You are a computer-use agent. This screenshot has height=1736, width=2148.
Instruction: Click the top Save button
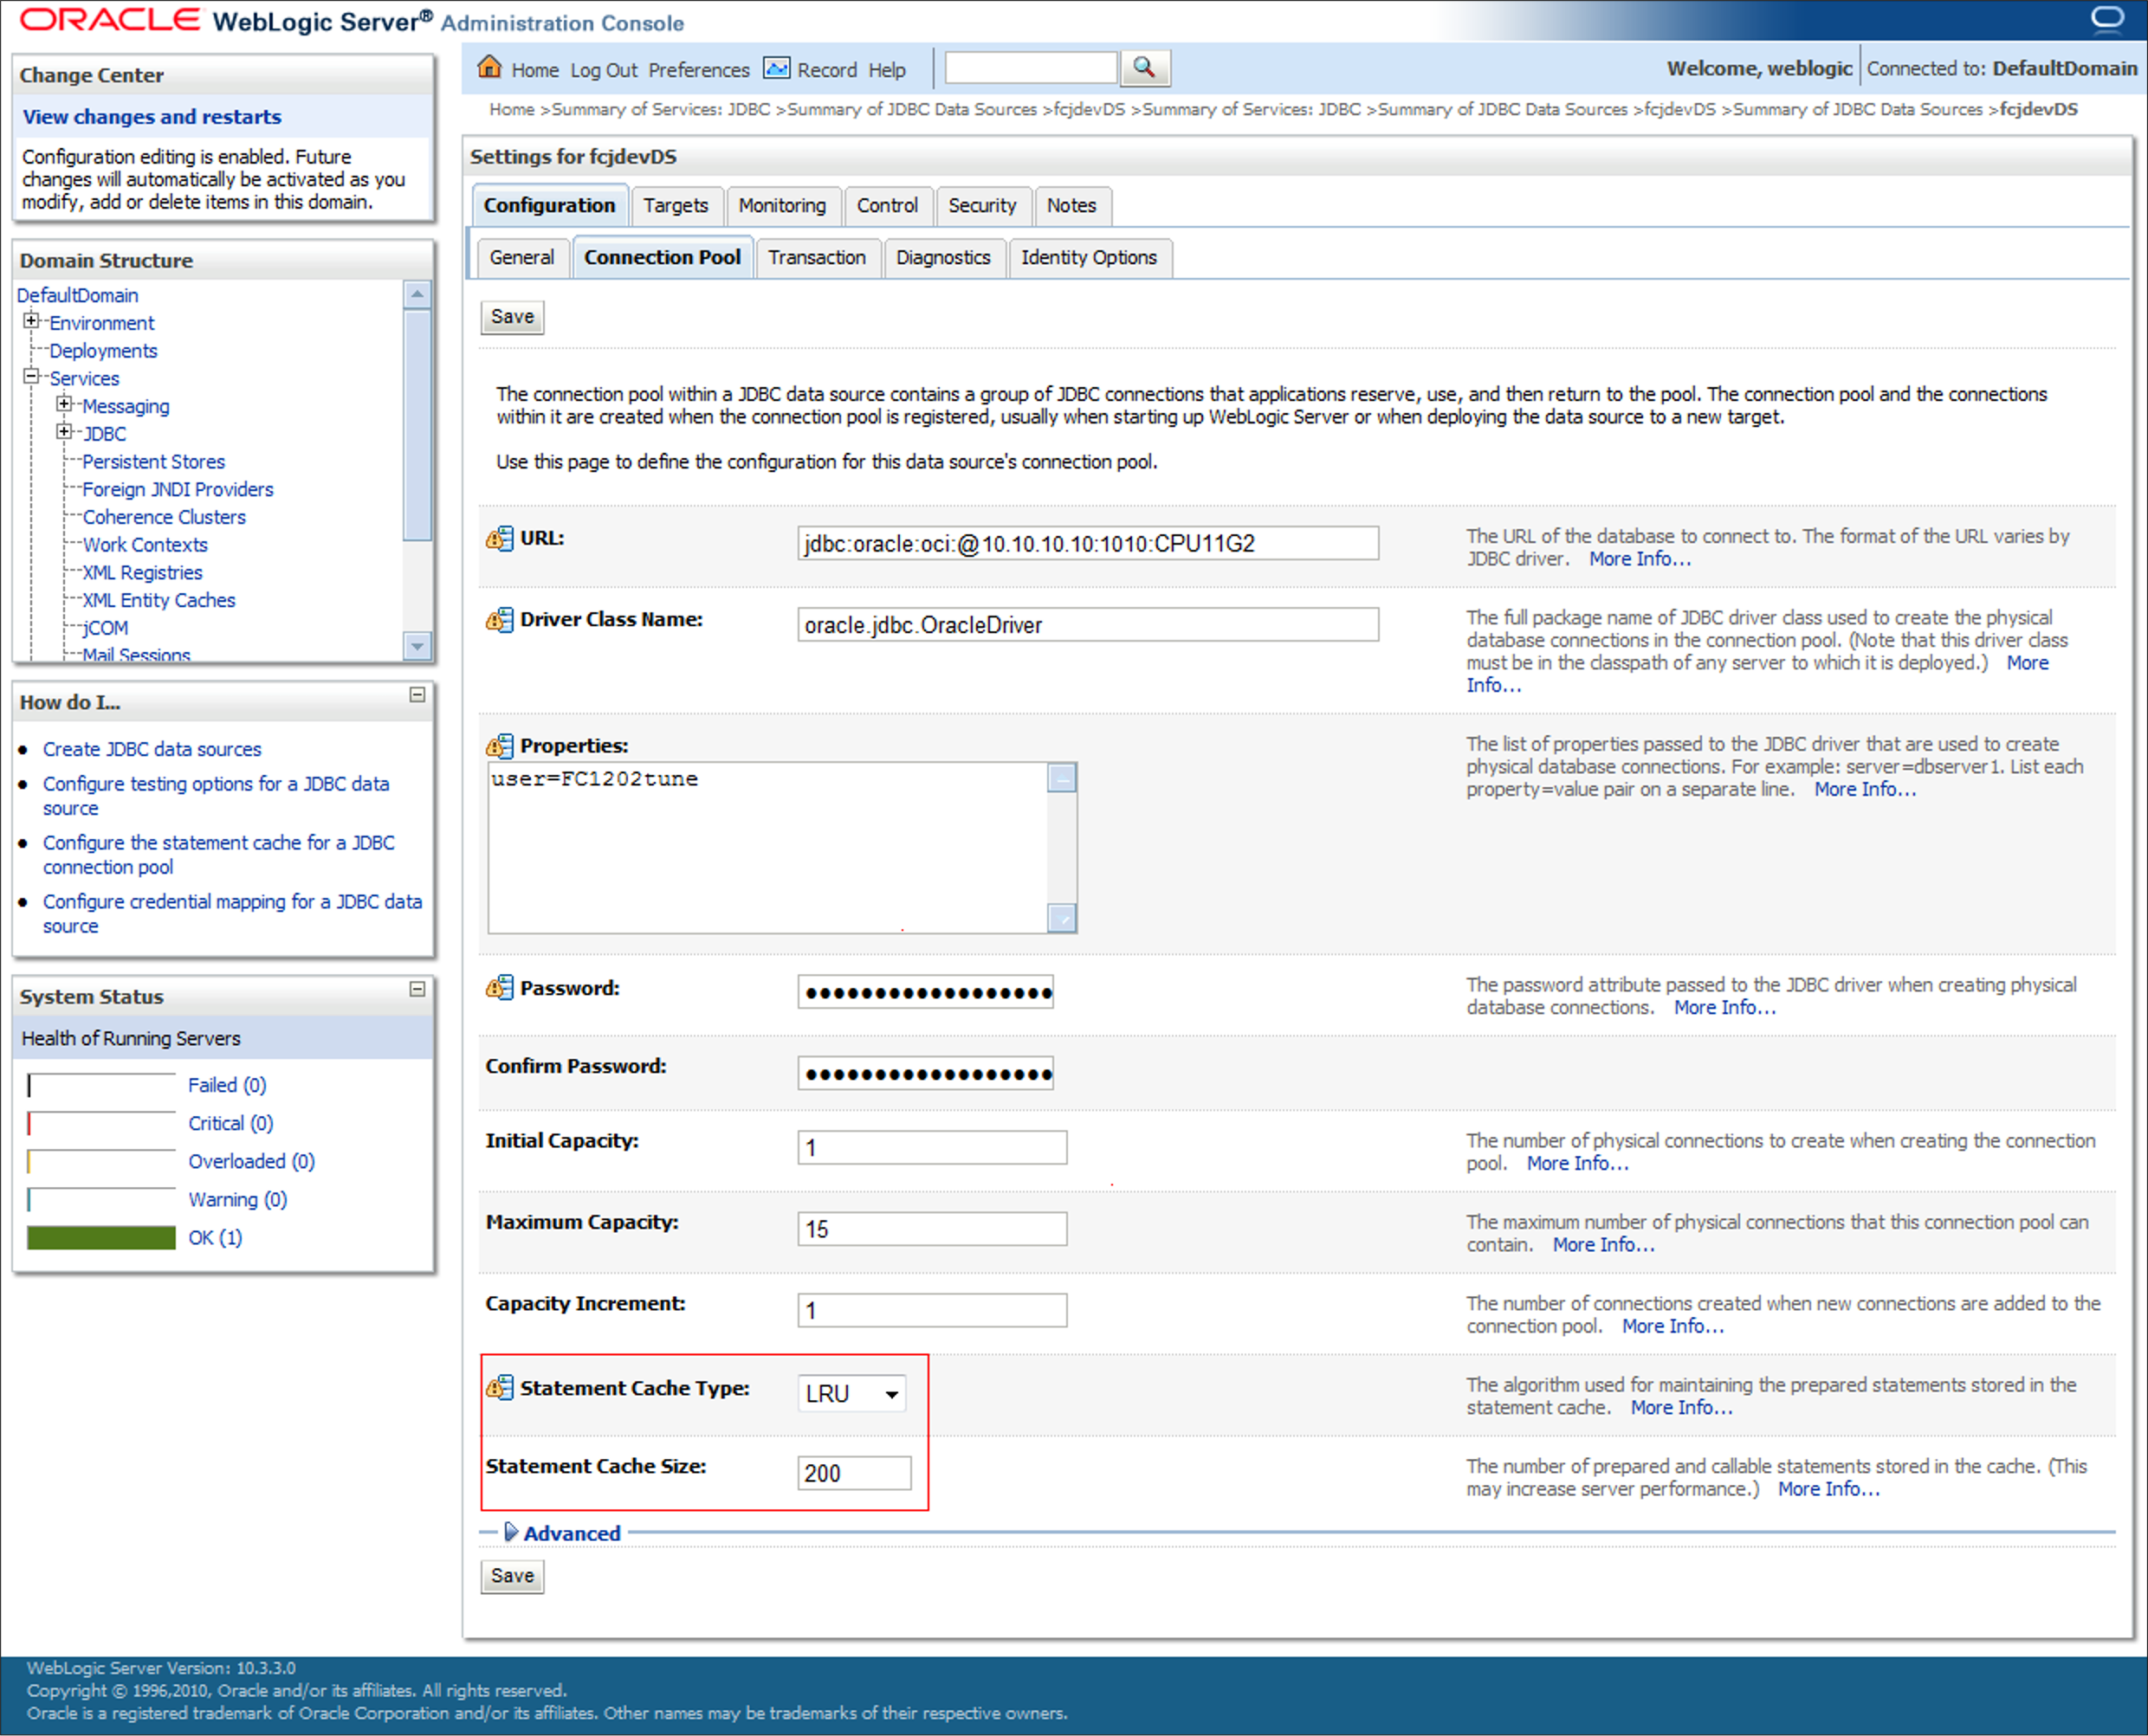pos(512,317)
